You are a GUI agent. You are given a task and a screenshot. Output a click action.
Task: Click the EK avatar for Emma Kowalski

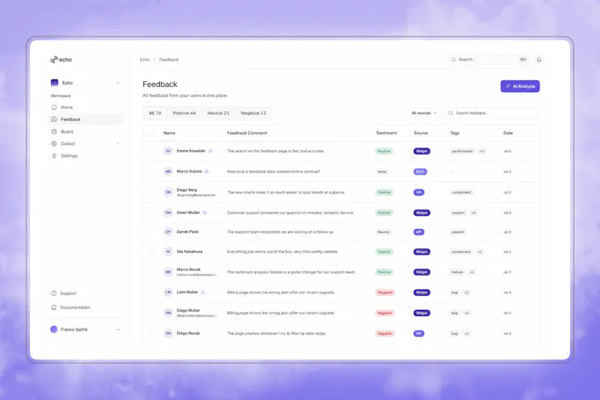(x=168, y=151)
